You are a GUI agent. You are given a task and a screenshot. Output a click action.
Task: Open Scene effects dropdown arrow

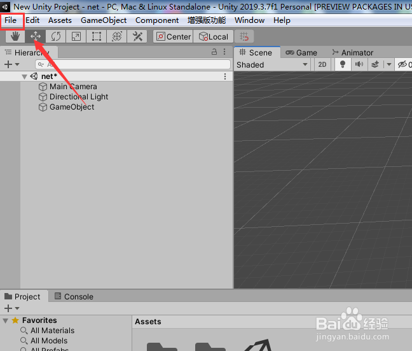(x=389, y=64)
